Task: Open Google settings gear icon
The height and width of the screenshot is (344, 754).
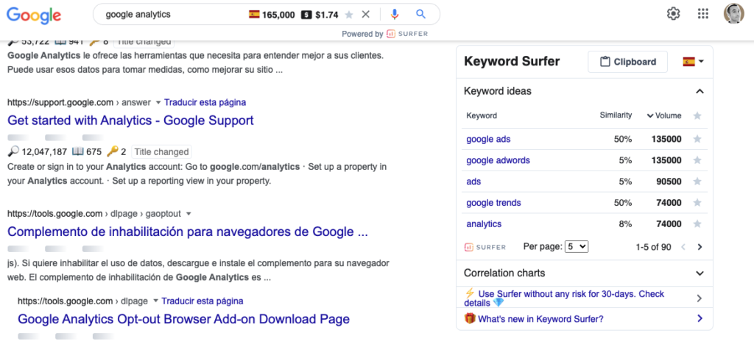Action: coord(673,14)
